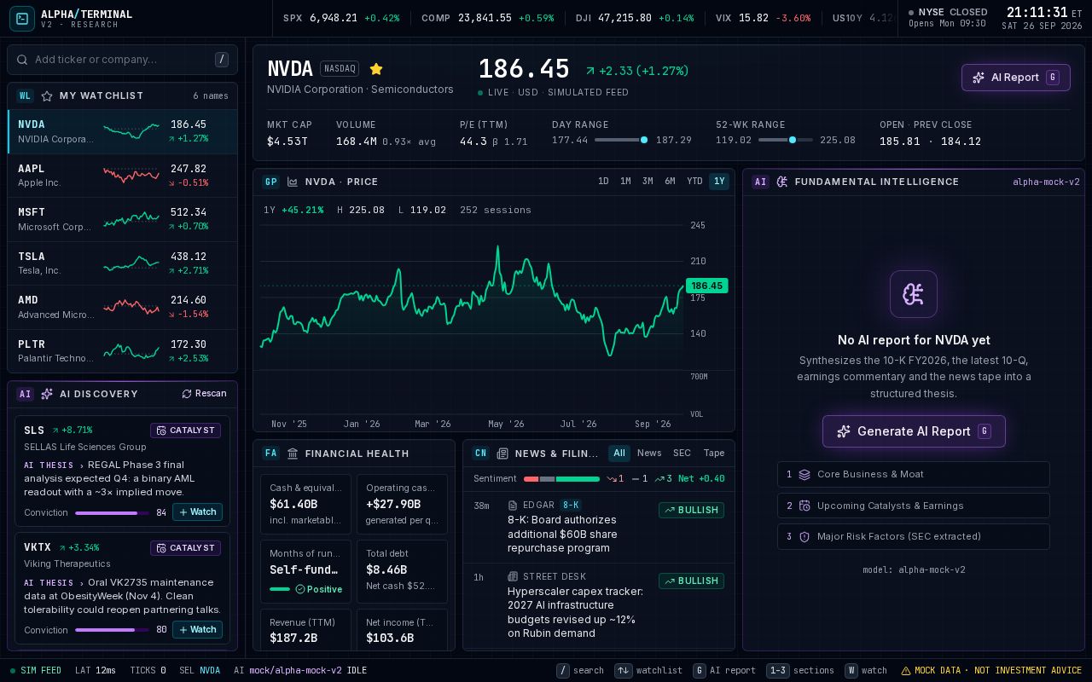Watch the VKTX discovery ticker

coord(198,630)
